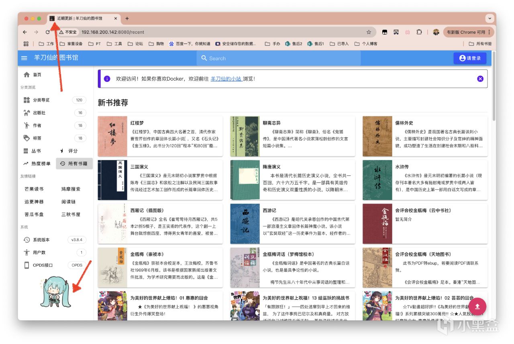
Task: Click the v3.8.4 version badge
Action: click(x=77, y=240)
